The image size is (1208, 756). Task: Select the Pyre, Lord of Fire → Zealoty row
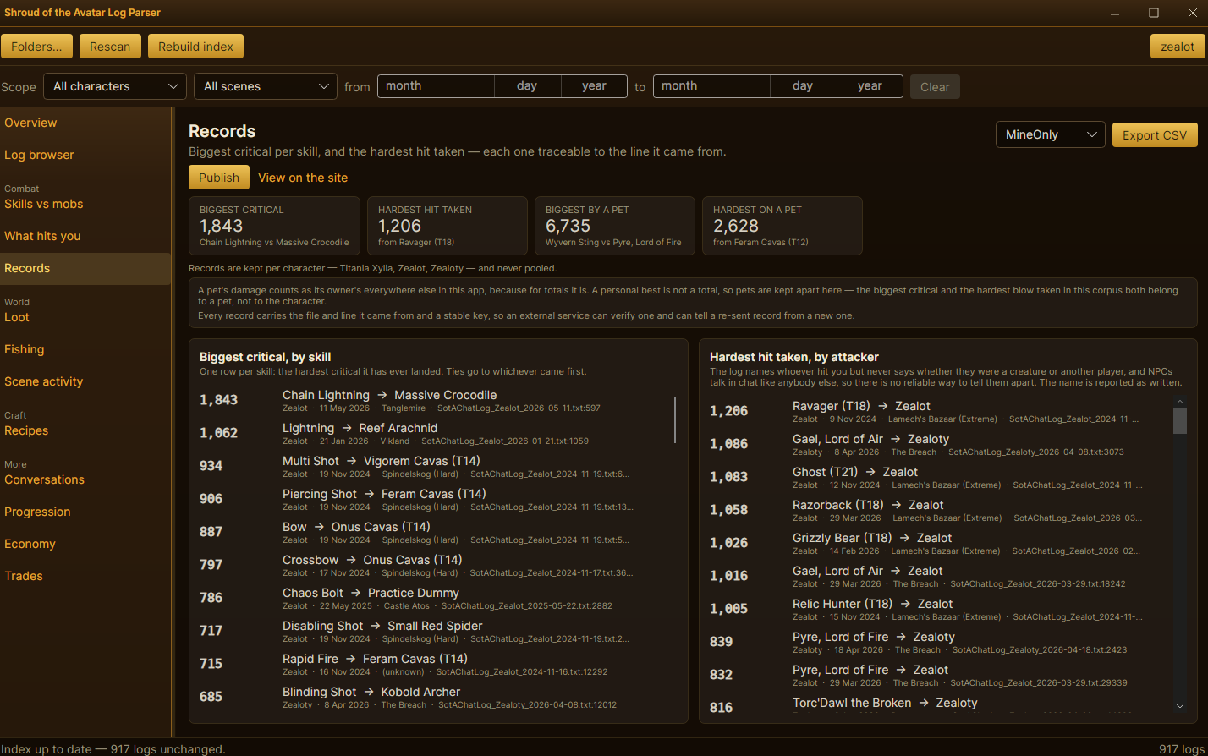939,642
